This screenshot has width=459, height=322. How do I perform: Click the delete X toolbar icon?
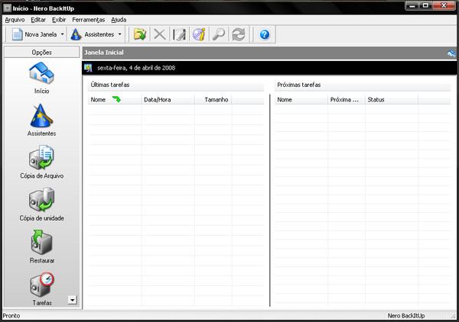pos(160,34)
